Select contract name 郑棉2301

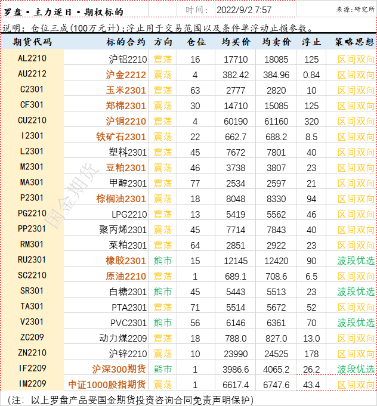[x=126, y=106]
